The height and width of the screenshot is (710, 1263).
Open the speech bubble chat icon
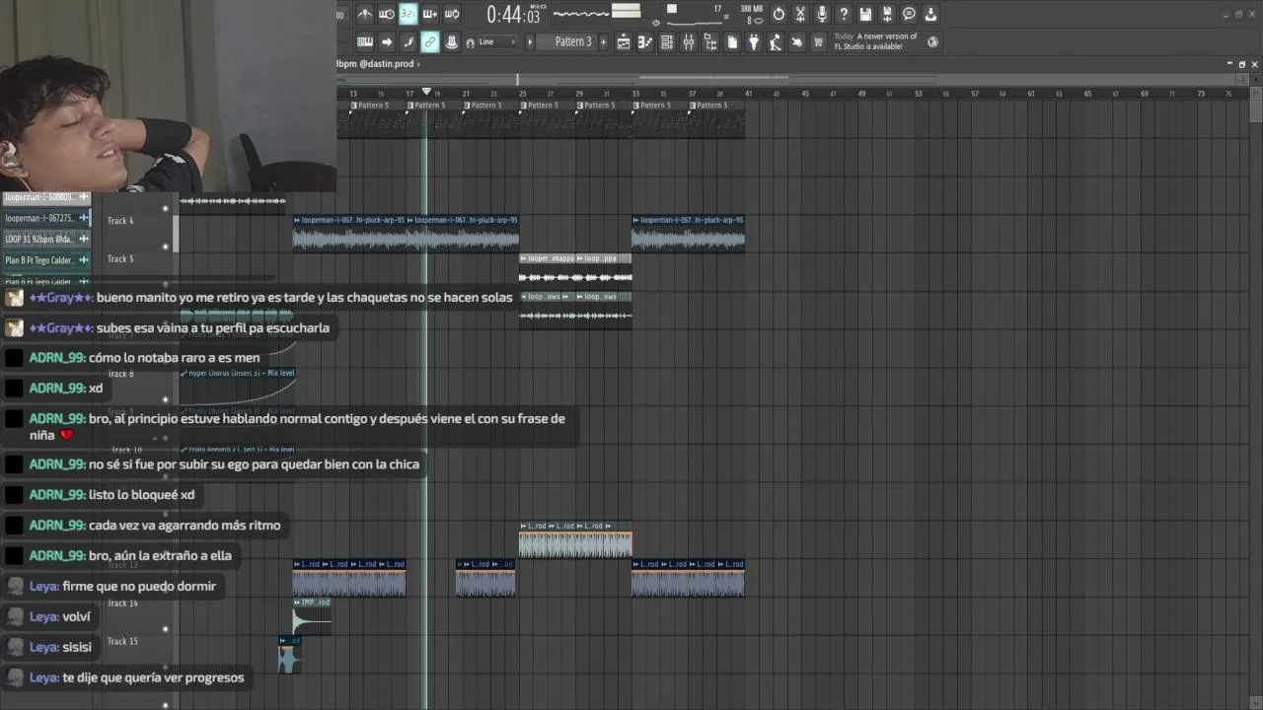[909, 14]
